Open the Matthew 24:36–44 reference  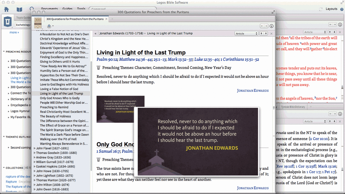[136, 59]
